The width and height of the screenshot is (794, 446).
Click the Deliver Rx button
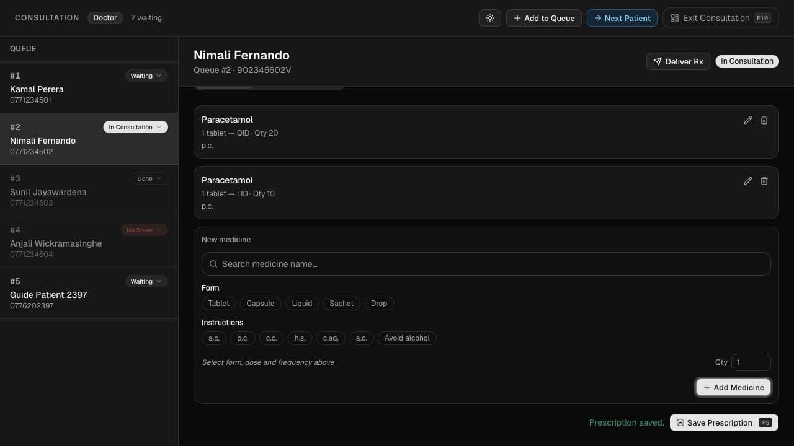[678, 61]
